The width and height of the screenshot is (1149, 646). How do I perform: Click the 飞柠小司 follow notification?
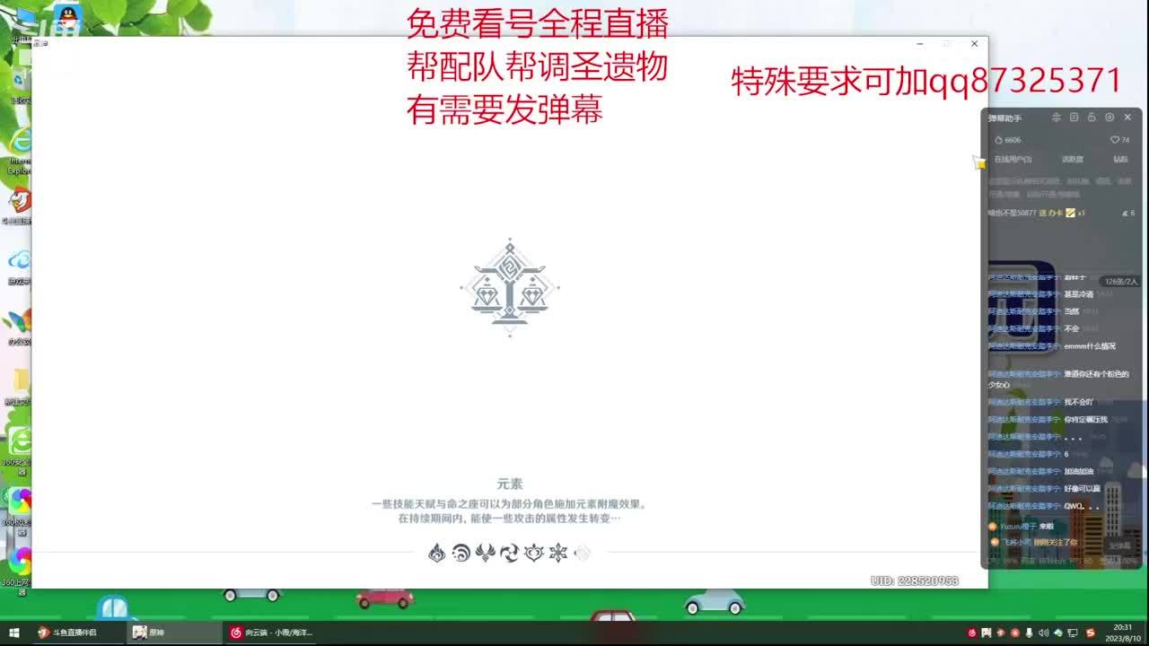point(1032,542)
